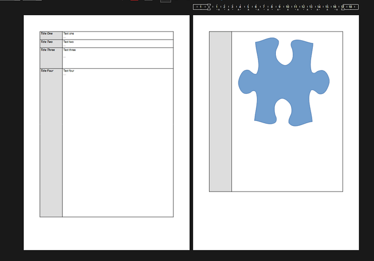
Task: Click the gray column on the second page
Action: pyautogui.click(x=221, y=111)
